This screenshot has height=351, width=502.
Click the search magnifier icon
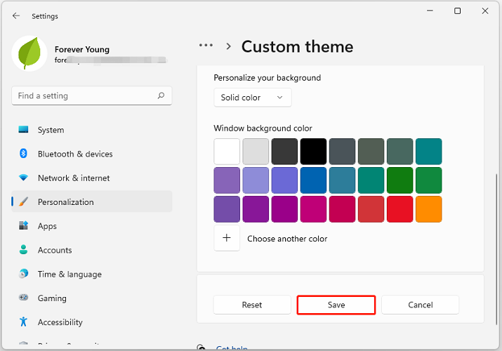[161, 96]
